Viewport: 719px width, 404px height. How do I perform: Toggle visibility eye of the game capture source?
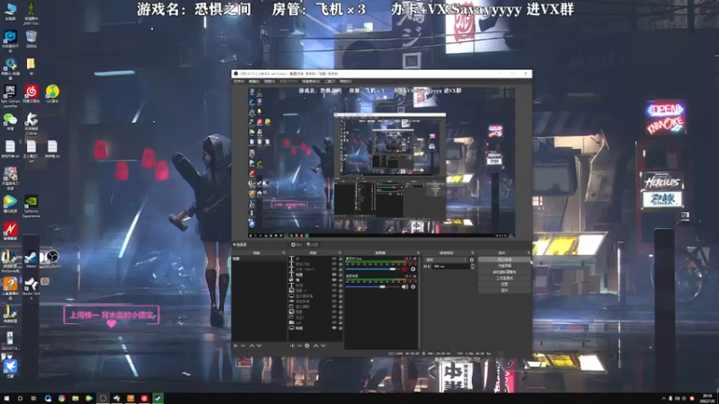coord(334,302)
